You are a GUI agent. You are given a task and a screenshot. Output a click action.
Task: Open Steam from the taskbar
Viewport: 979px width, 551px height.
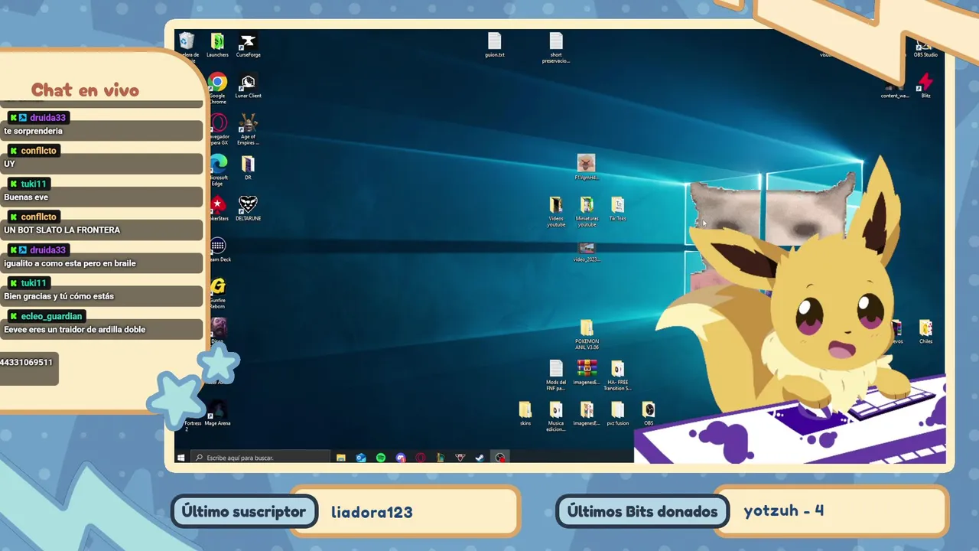(480, 458)
